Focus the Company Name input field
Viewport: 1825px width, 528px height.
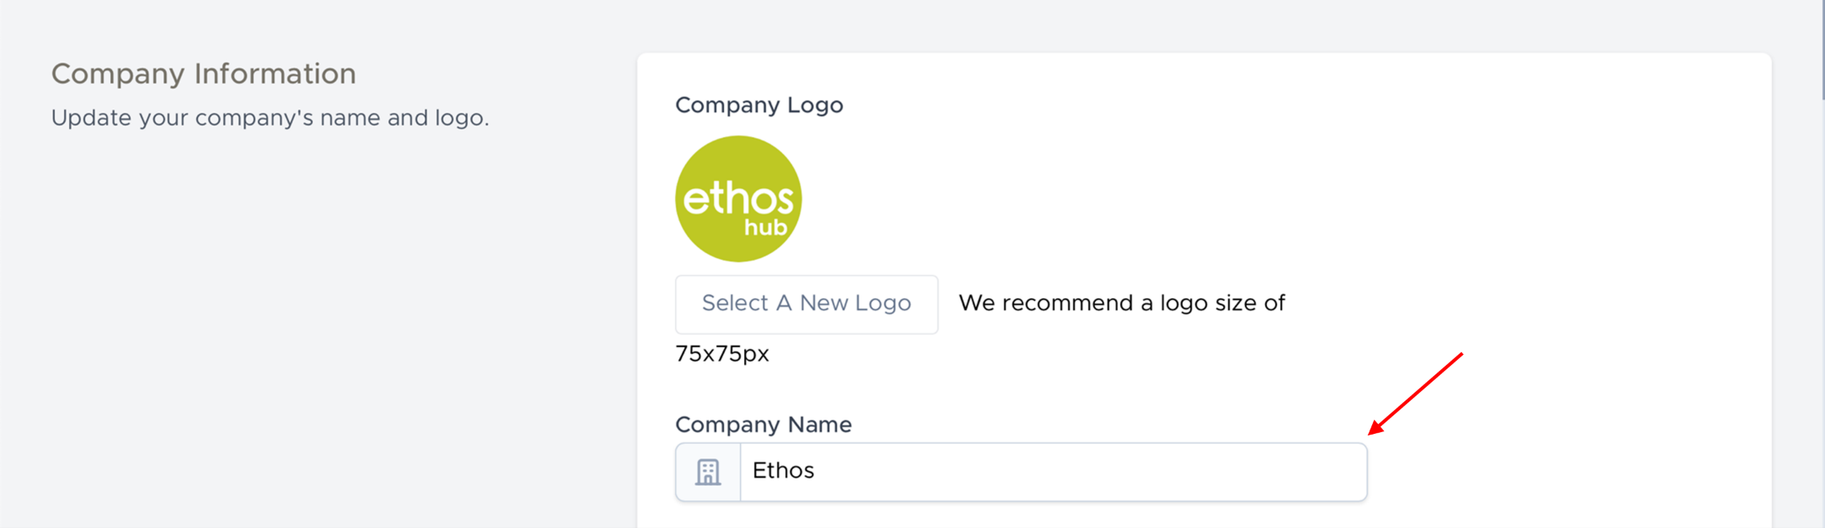(x=1052, y=473)
